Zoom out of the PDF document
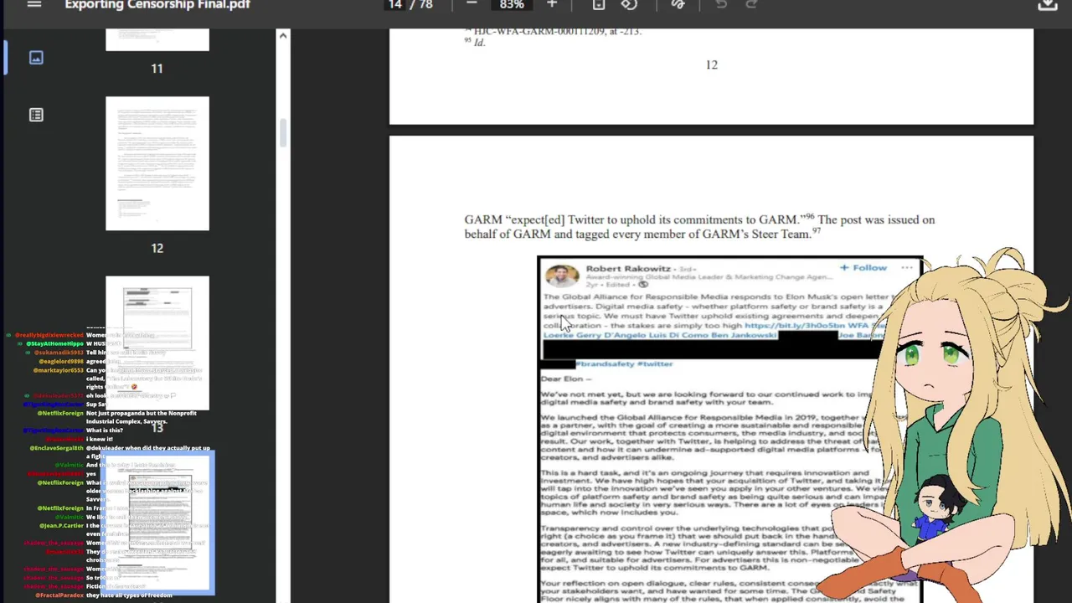This screenshot has width=1072, height=603. (472, 4)
